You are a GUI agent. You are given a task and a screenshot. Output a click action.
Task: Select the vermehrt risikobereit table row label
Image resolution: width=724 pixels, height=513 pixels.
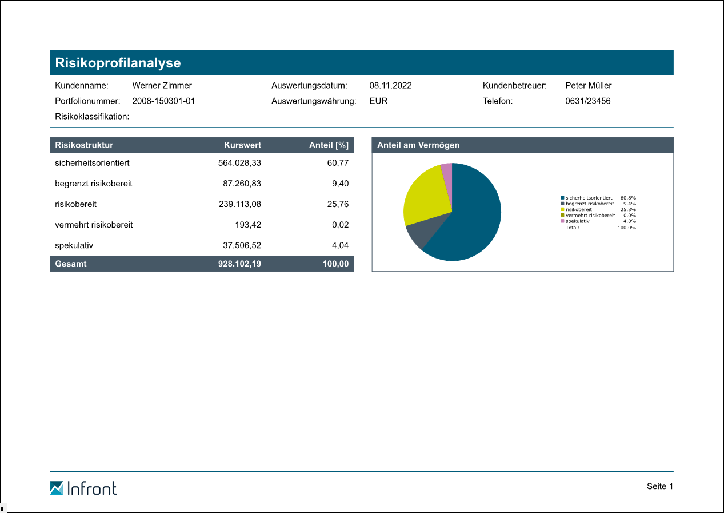[94, 225]
